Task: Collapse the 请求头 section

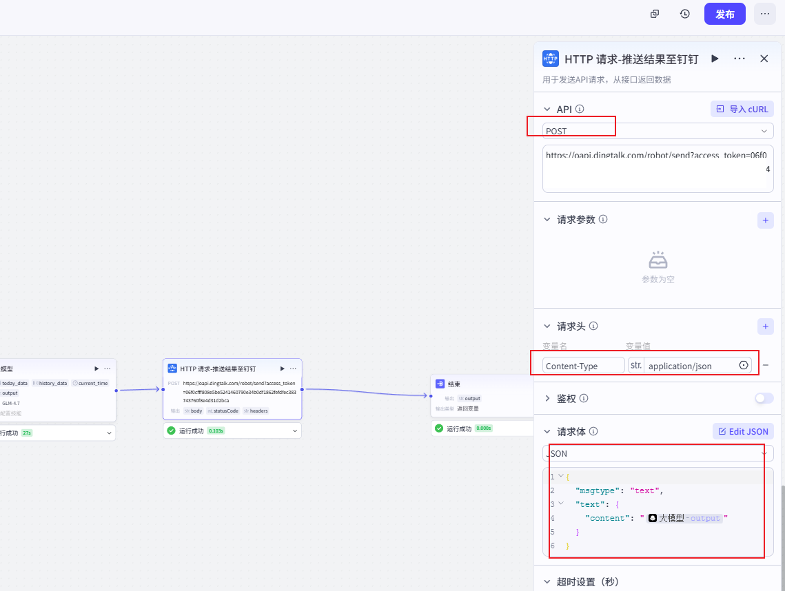Action: [547, 326]
